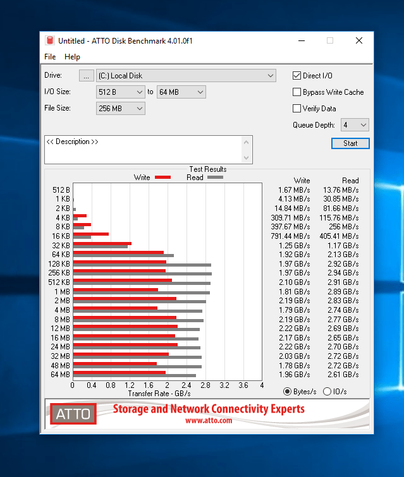
Task: Enable the Verify Data checkbox
Action: [297, 109]
